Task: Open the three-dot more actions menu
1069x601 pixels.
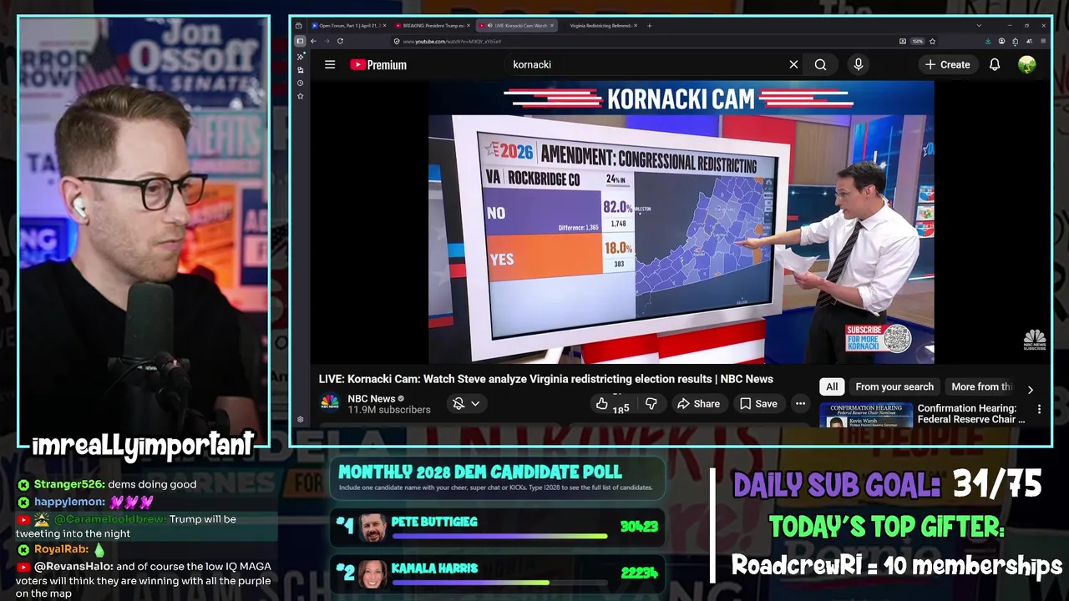Action: [x=800, y=403]
